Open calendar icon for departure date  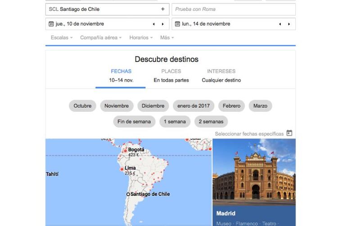point(51,24)
